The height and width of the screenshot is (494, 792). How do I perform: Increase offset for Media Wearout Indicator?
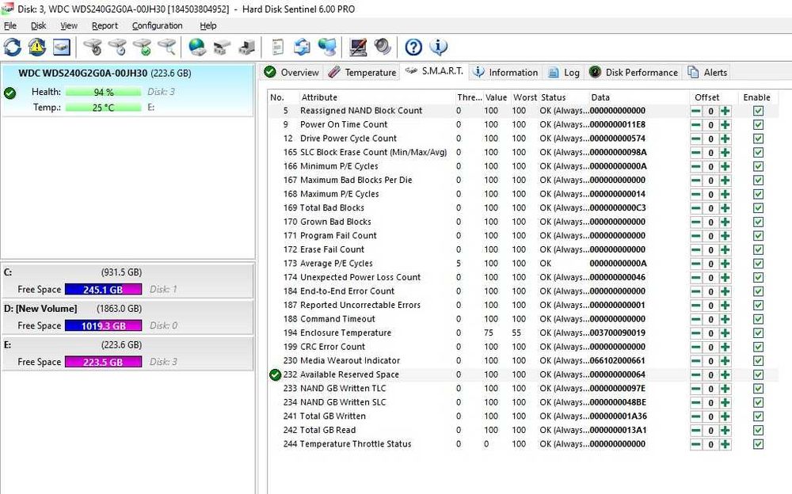pos(725,361)
